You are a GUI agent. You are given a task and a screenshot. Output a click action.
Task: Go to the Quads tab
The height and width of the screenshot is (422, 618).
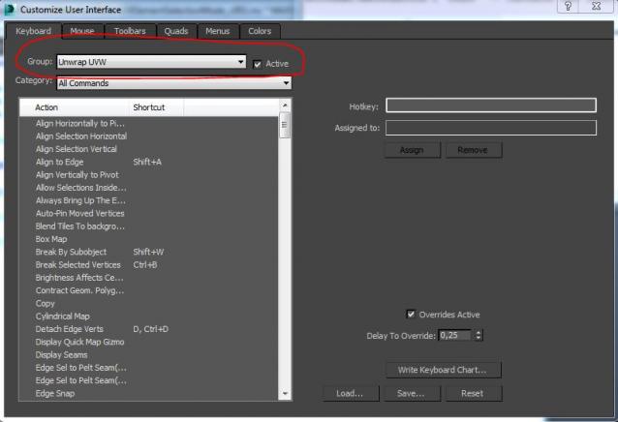click(176, 31)
